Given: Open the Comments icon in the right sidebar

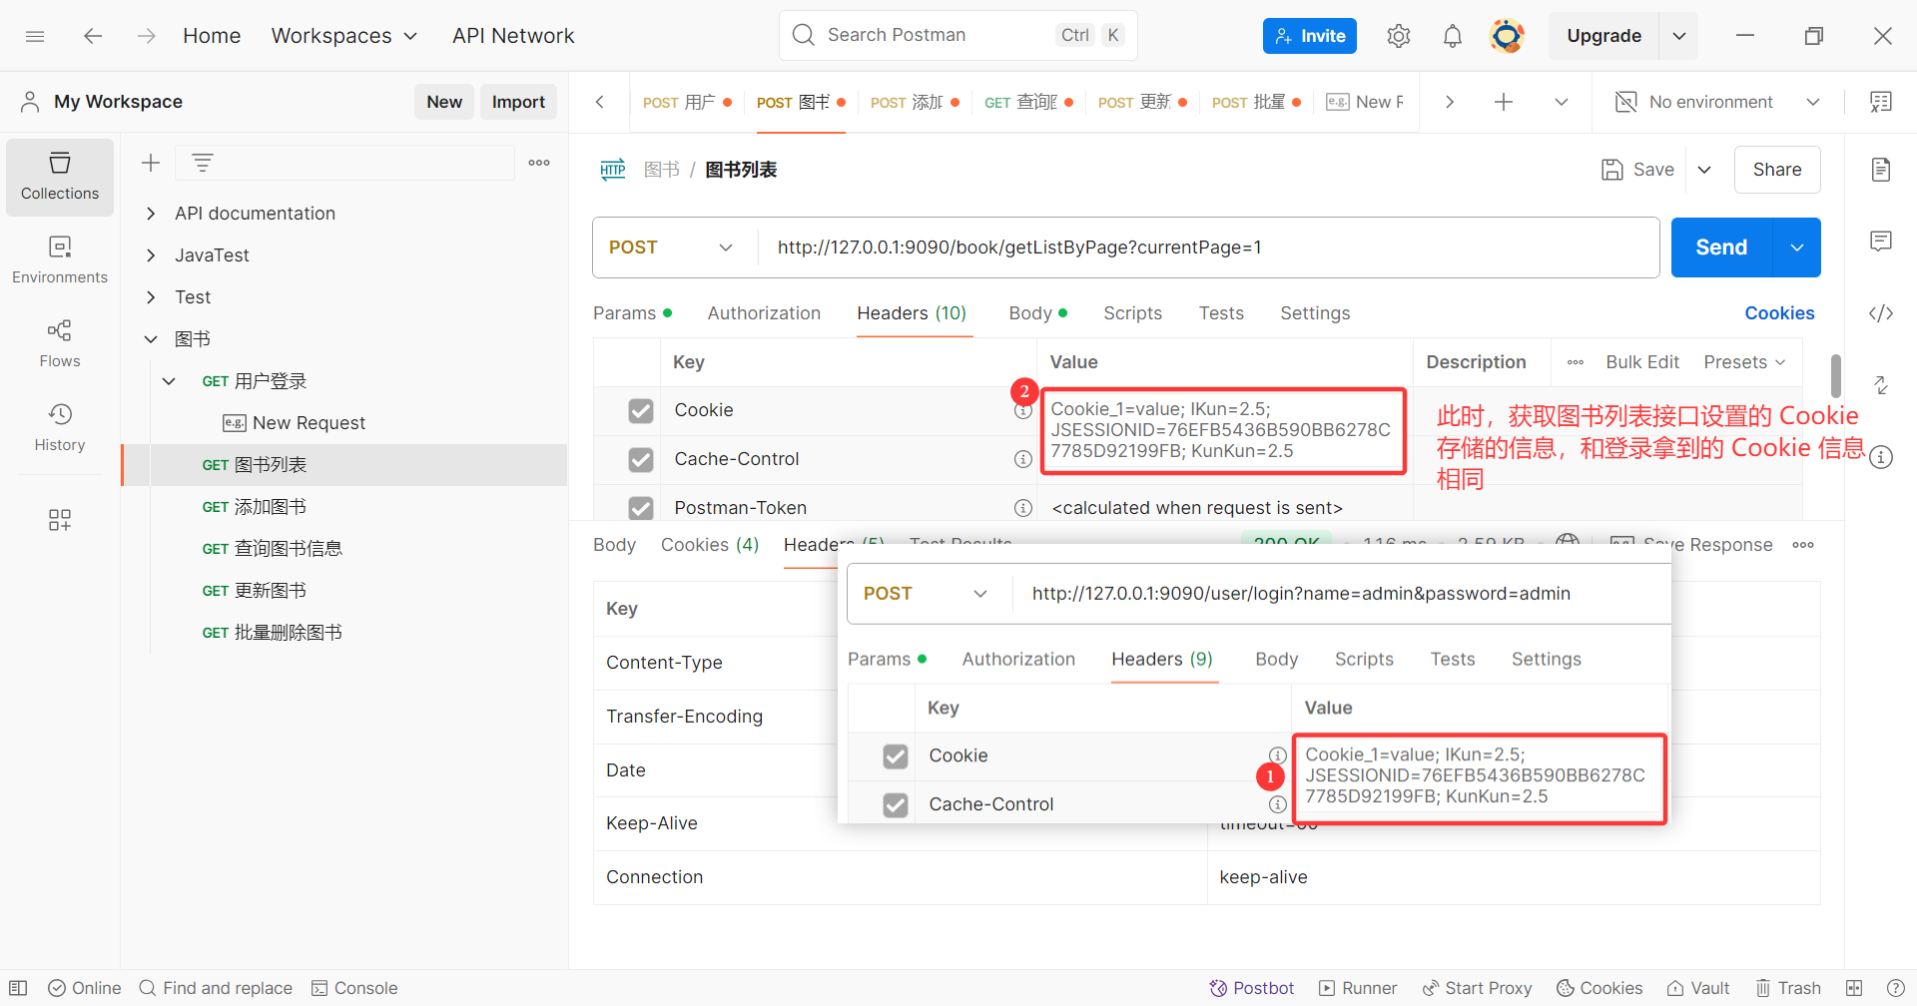Looking at the screenshot, I should click(1881, 242).
